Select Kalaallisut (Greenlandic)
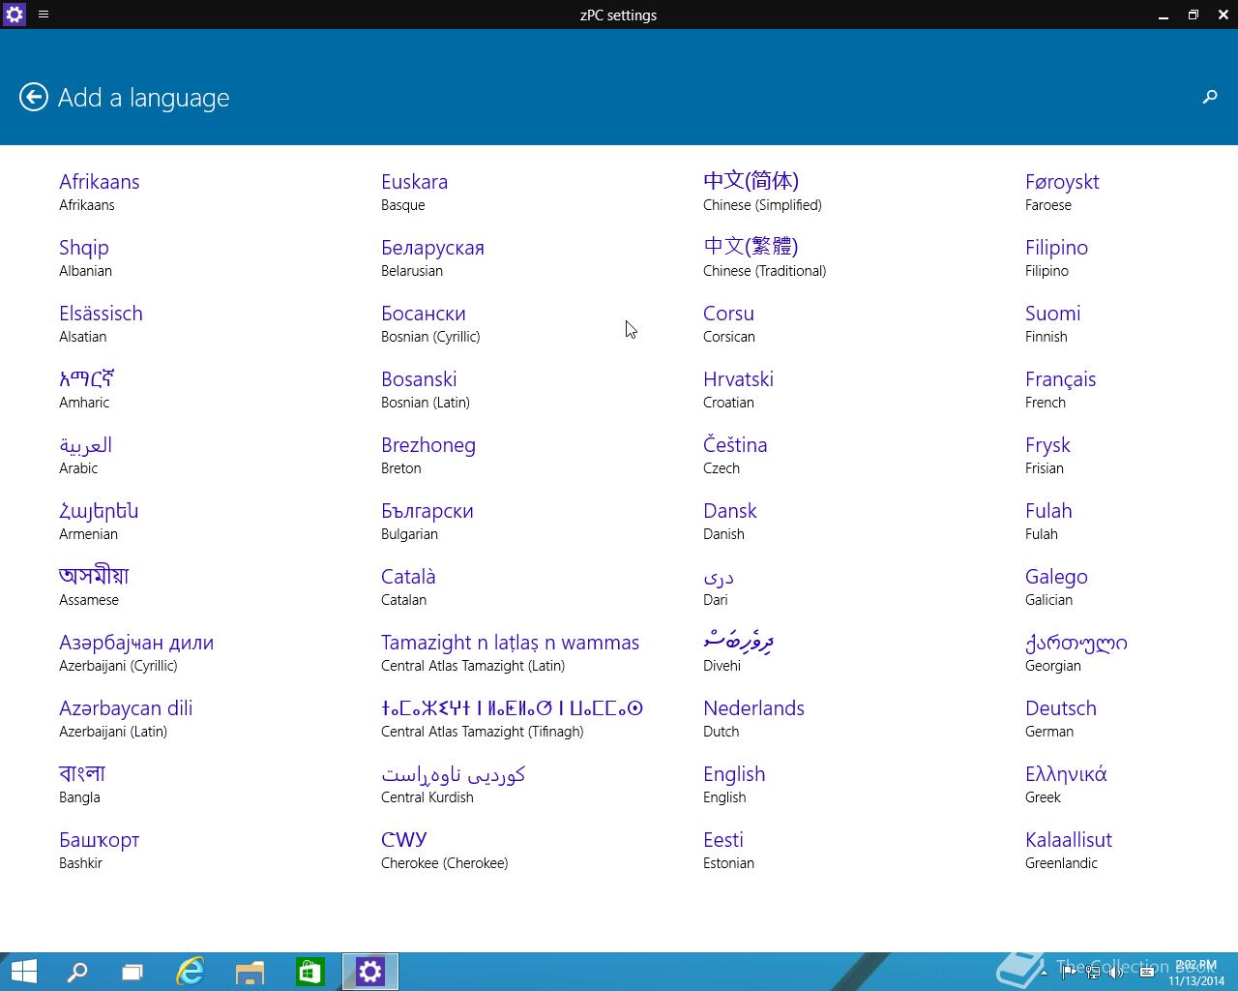Screen dimensions: 1238x991 click(x=1069, y=850)
